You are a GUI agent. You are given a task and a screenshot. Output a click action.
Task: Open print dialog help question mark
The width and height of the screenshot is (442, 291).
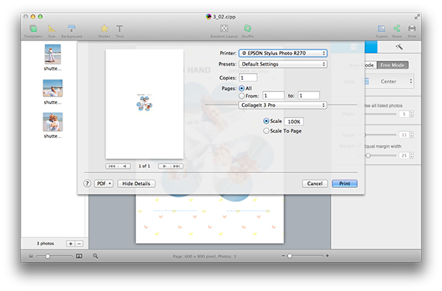[x=87, y=183]
